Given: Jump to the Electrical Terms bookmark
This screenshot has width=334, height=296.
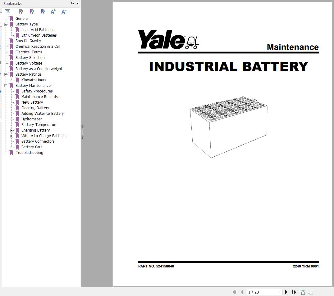Looking at the screenshot, I should point(29,52).
